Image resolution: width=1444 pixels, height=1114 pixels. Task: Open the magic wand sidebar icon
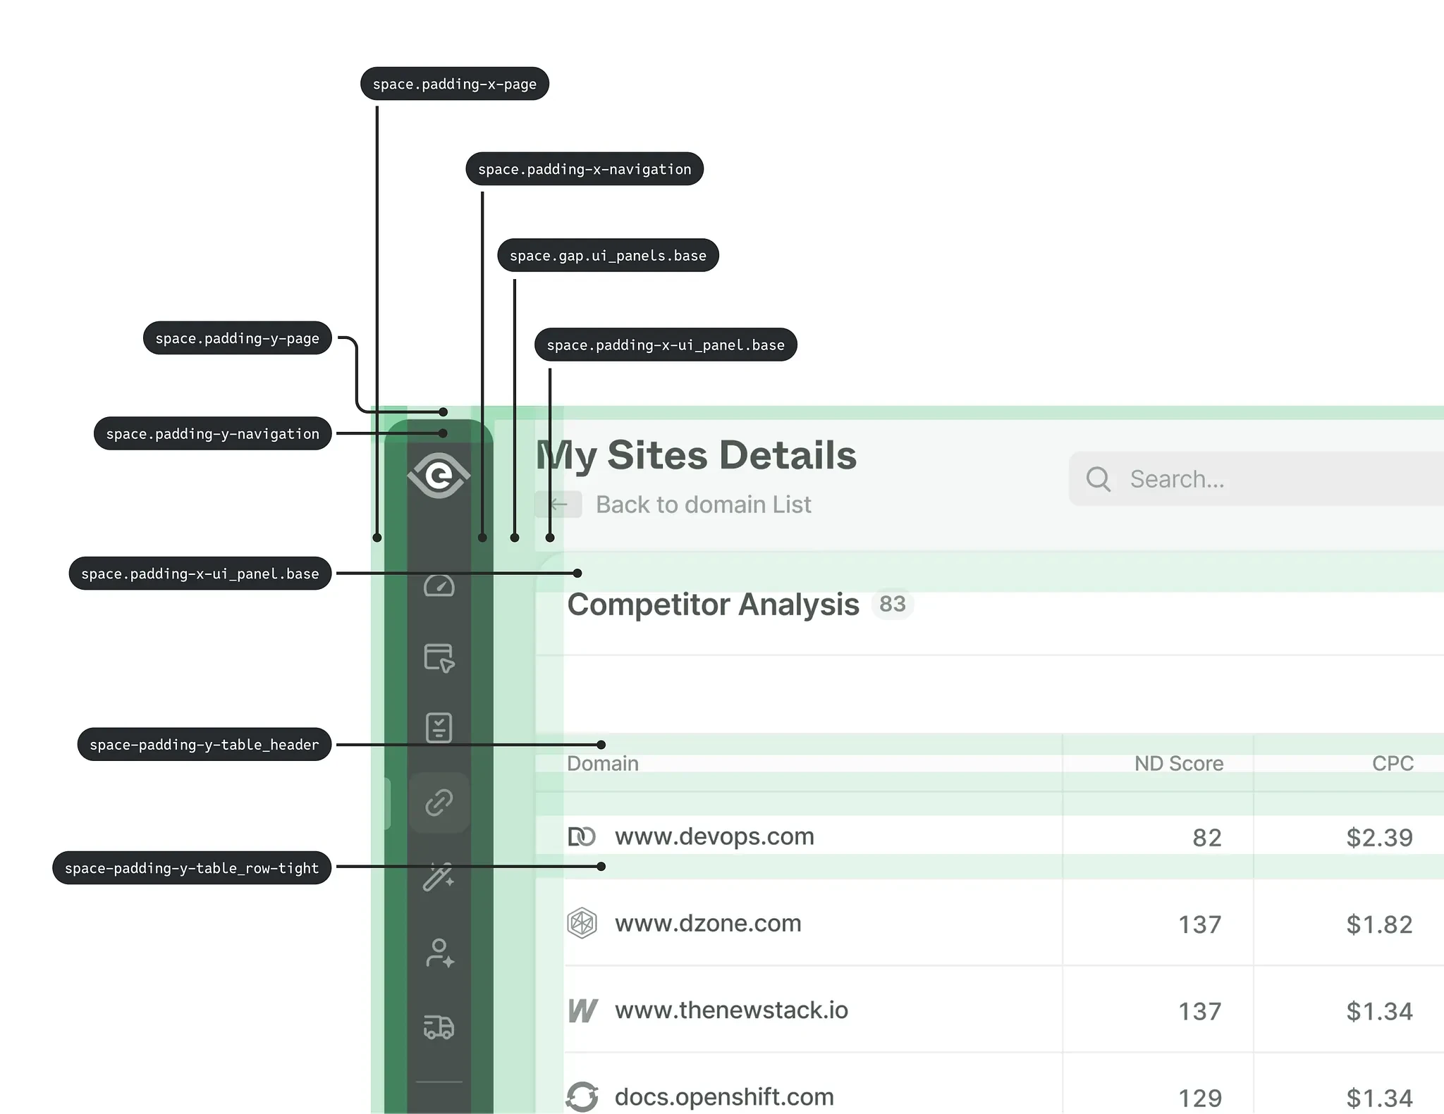[439, 877]
